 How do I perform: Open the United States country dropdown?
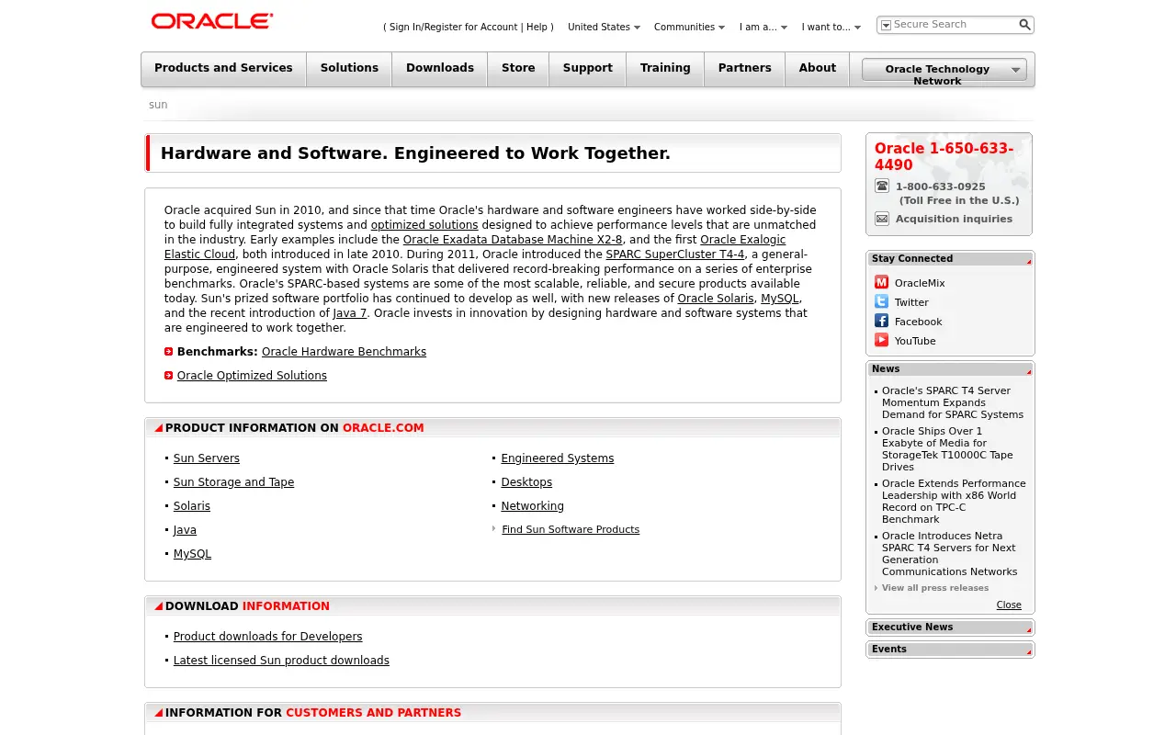tap(604, 27)
